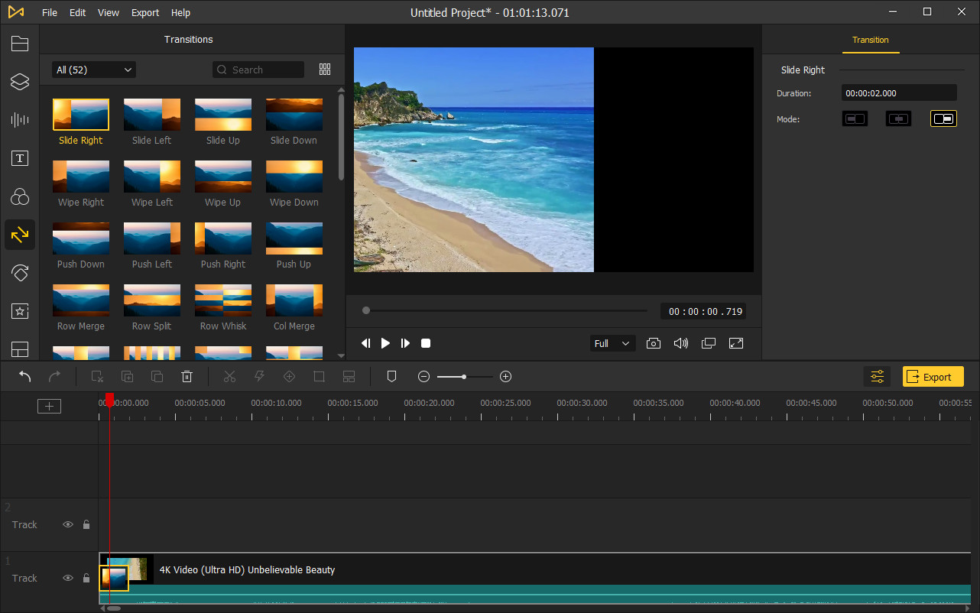The height and width of the screenshot is (613, 980).
Task: Lock Track 1 with padlock icon
Action: (86, 578)
